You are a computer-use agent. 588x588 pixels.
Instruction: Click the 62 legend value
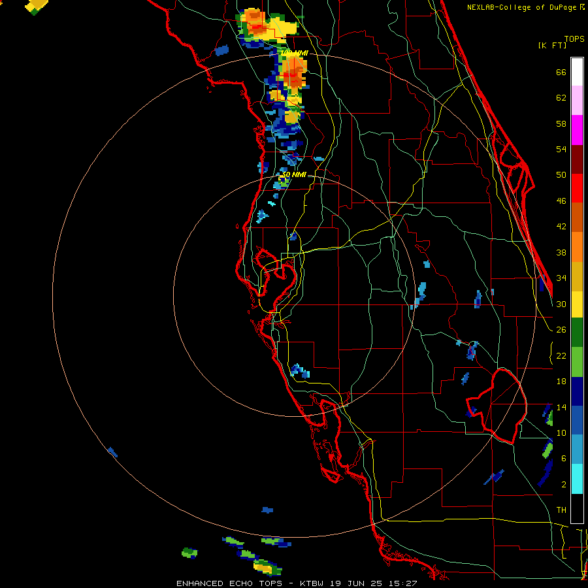click(x=561, y=98)
